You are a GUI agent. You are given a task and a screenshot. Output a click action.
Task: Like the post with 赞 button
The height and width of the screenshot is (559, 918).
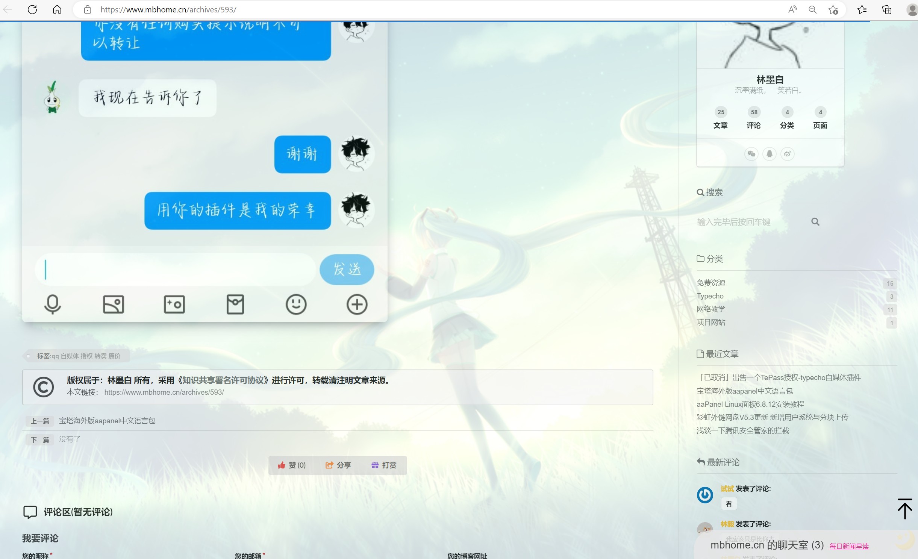292,465
